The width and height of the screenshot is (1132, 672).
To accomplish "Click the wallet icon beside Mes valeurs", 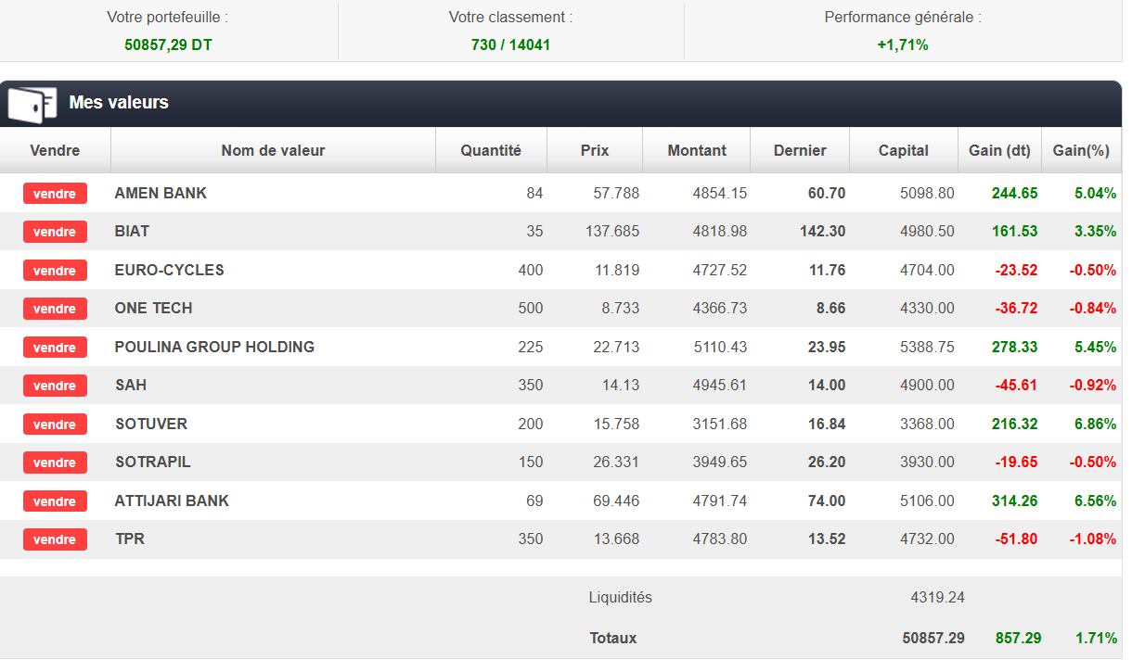I will pyautogui.click(x=32, y=104).
